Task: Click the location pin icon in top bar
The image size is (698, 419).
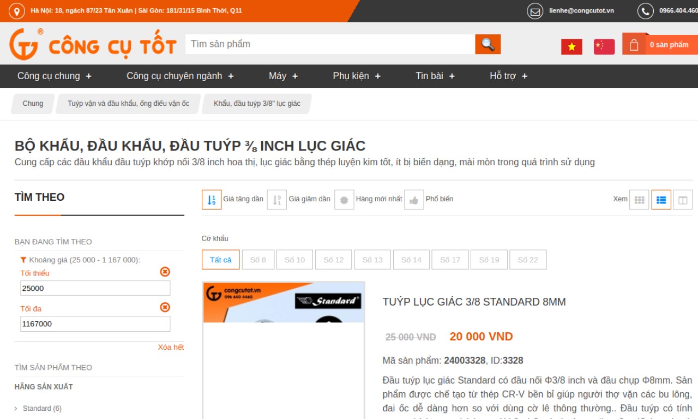Action: [x=17, y=11]
